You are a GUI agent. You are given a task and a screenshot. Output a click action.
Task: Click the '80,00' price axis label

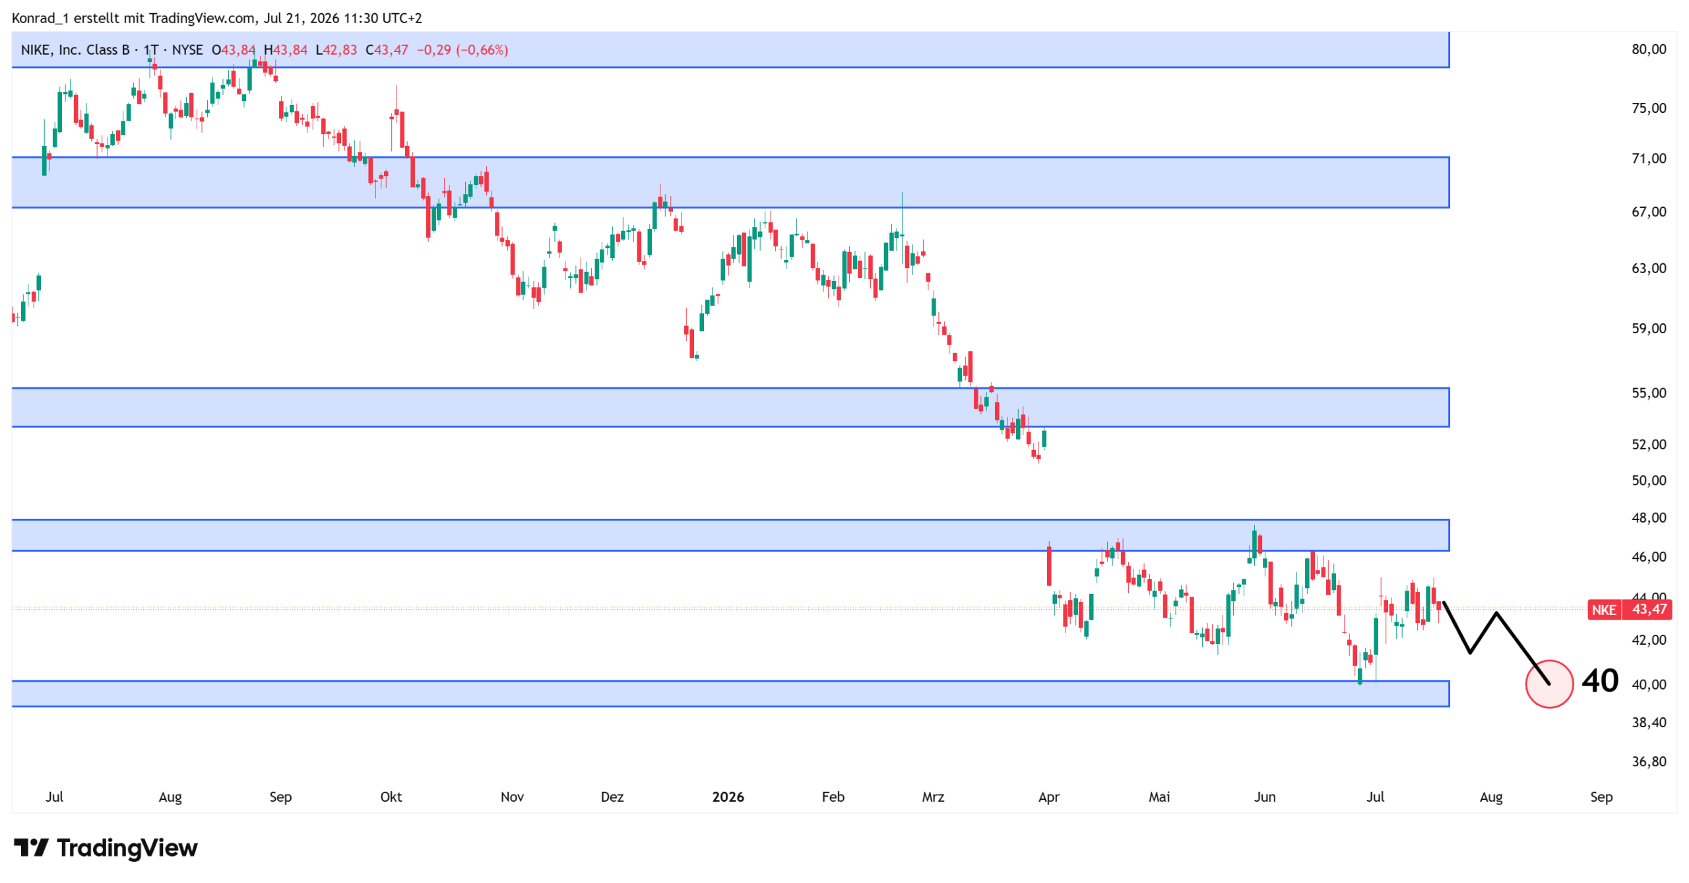[x=1649, y=49]
